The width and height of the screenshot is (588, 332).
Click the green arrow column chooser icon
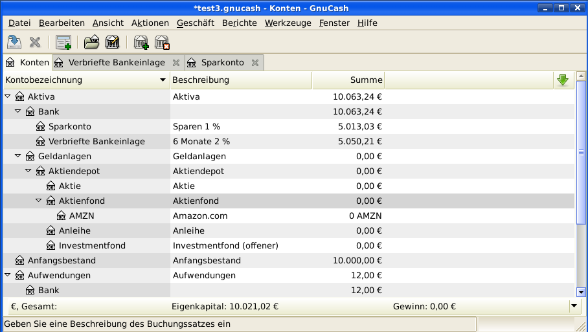562,80
